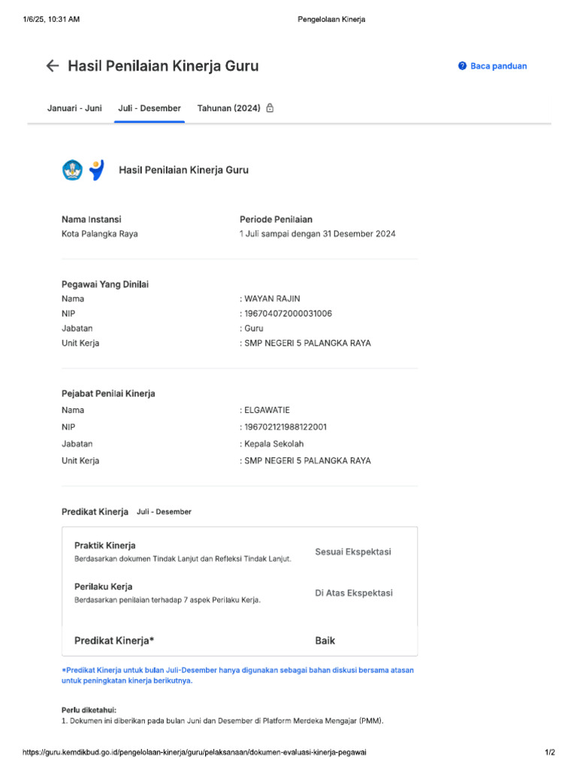This screenshot has width=577, height=770.
Task: Click the Merdeka Mengajar platform logo
Action: coord(97,170)
